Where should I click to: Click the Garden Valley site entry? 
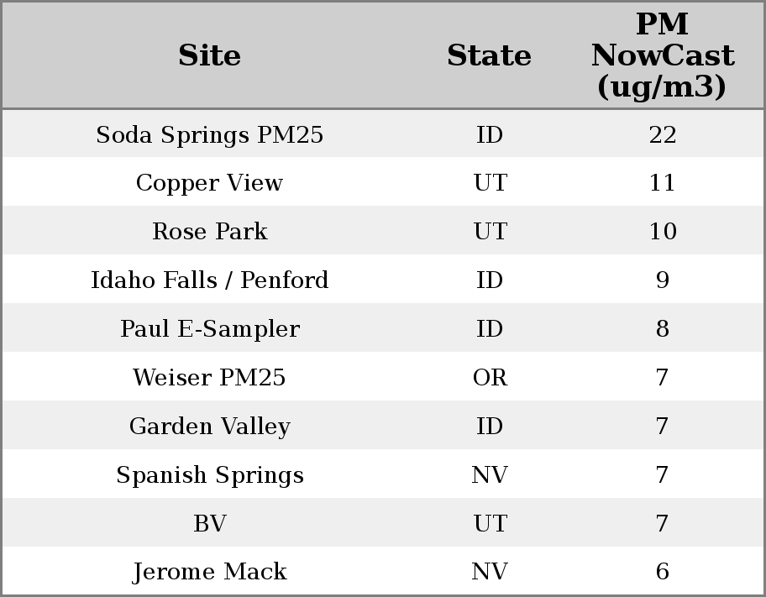point(209,427)
